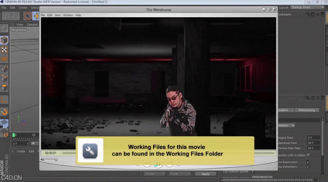Click the Project Time field
This screenshot has height=182, width=328.
[x=313, y=138]
